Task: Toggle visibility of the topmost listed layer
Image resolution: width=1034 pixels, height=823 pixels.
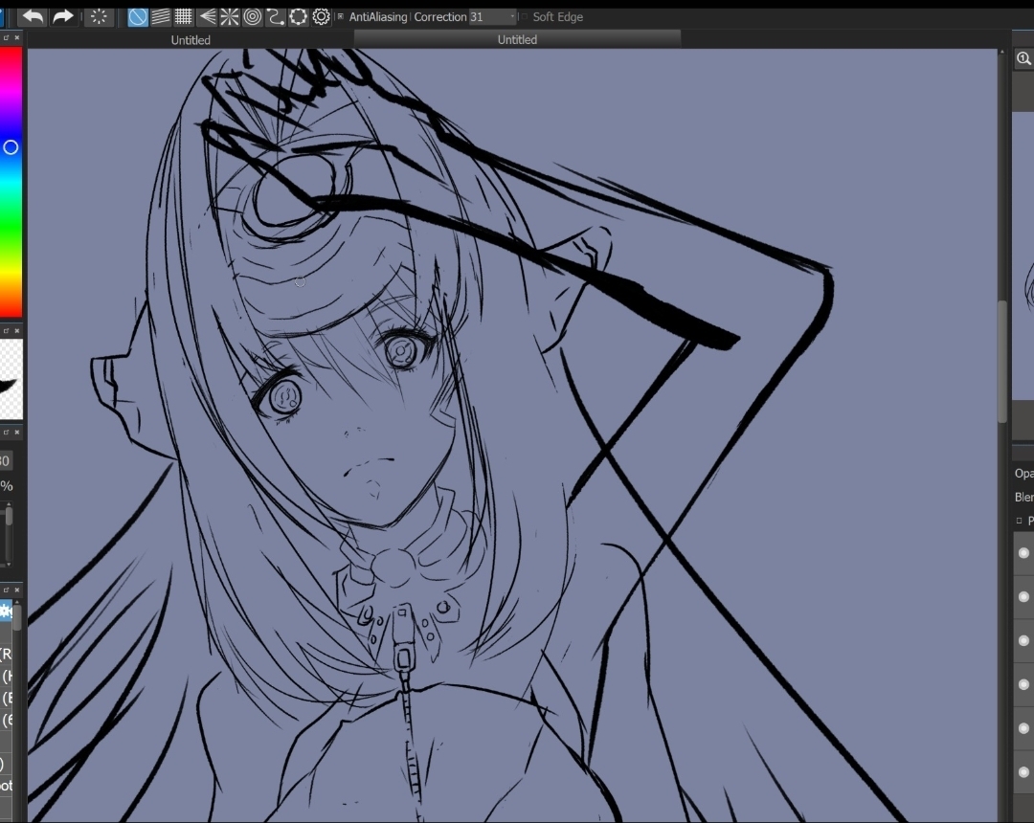Action: point(1023,553)
